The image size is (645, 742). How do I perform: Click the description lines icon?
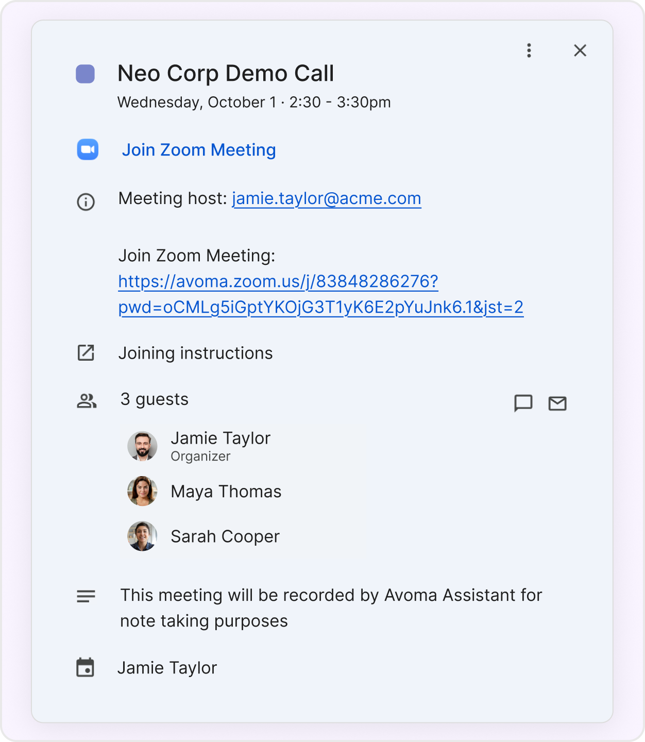[86, 596]
